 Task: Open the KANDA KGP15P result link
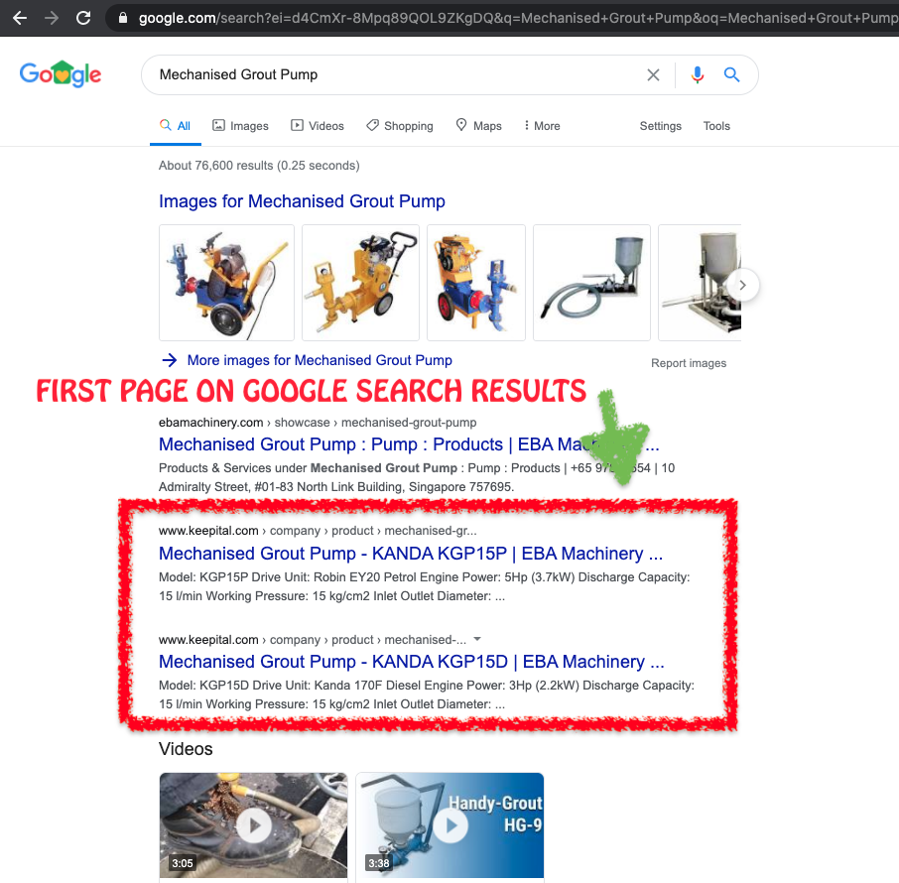point(411,554)
